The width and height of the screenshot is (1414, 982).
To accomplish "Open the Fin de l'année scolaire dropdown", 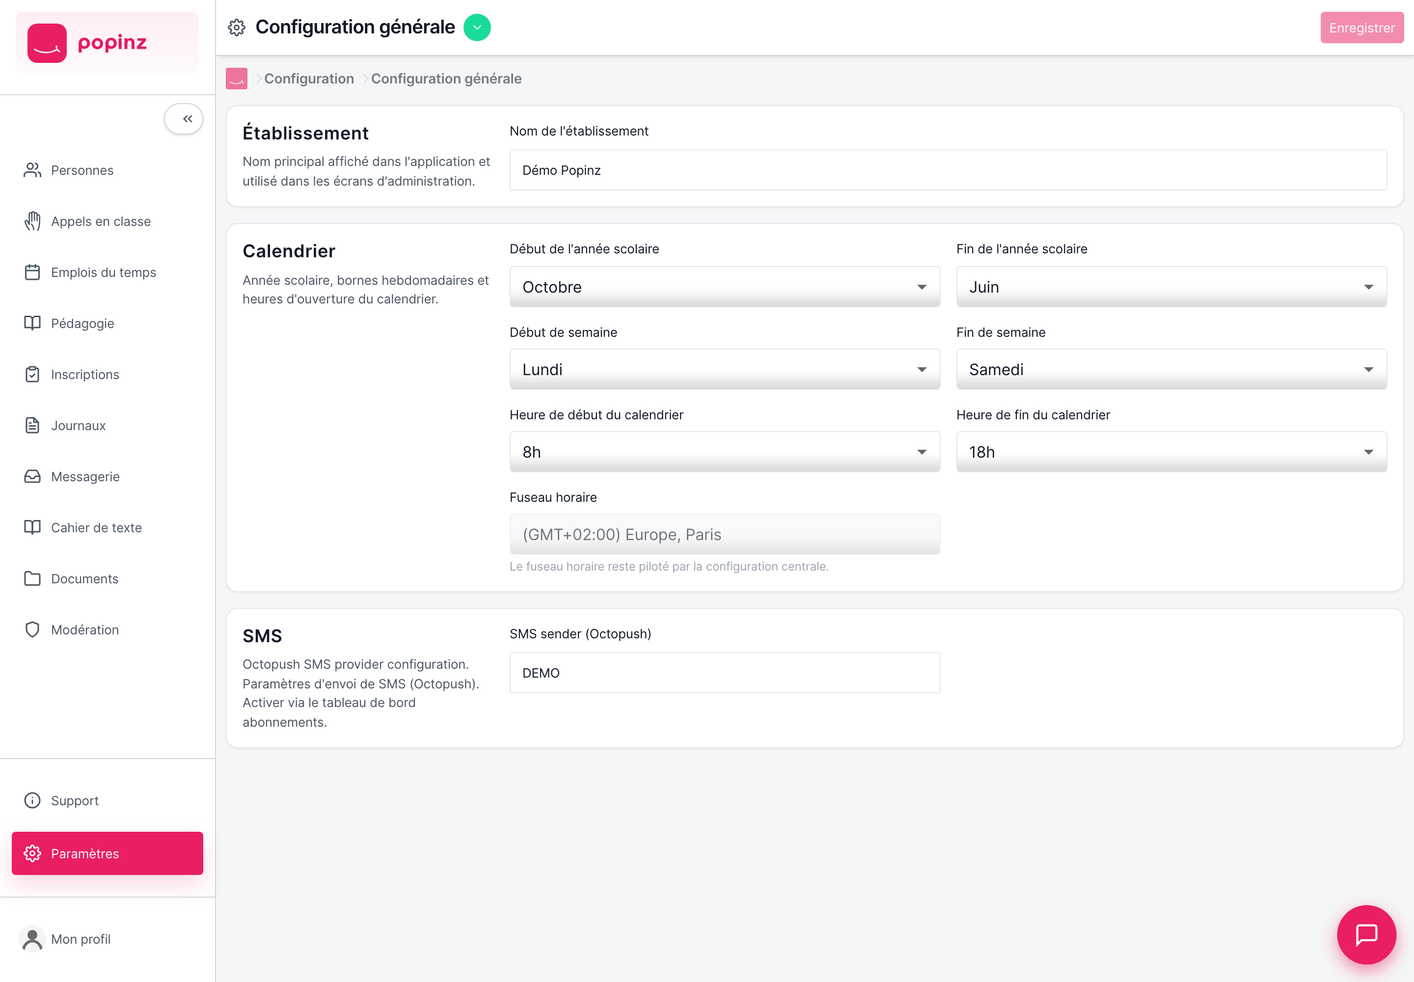I will point(1171,287).
